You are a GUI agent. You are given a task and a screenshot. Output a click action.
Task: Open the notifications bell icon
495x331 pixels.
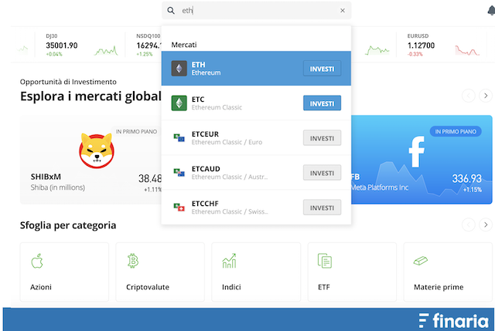(x=491, y=11)
